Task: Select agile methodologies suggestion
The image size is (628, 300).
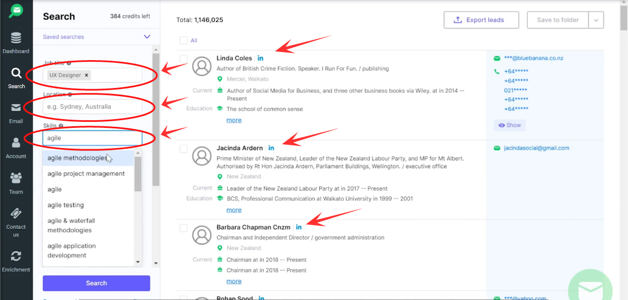Action: click(x=88, y=158)
